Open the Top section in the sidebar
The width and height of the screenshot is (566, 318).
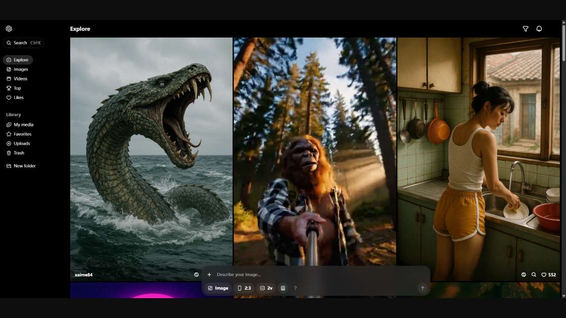click(x=17, y=88)
